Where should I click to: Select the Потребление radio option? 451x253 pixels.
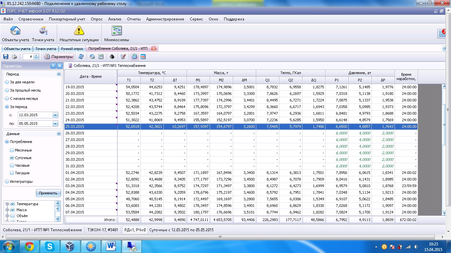click(18, 142)
